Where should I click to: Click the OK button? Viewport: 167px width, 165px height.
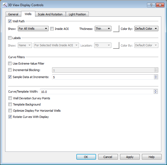tap(86, 157)
